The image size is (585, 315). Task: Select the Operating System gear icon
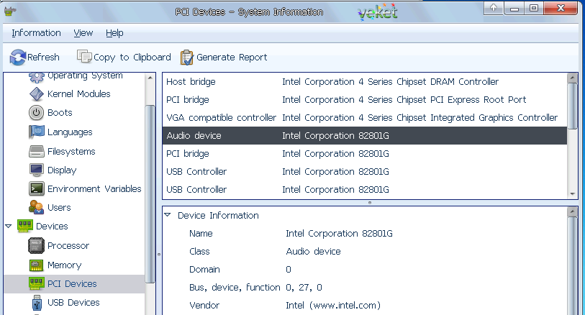tap(36, 77)
